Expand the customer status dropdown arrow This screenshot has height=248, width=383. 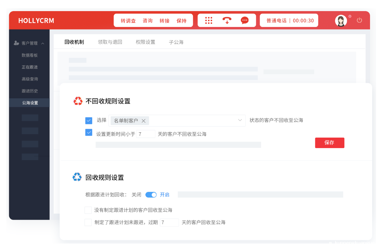240,121
